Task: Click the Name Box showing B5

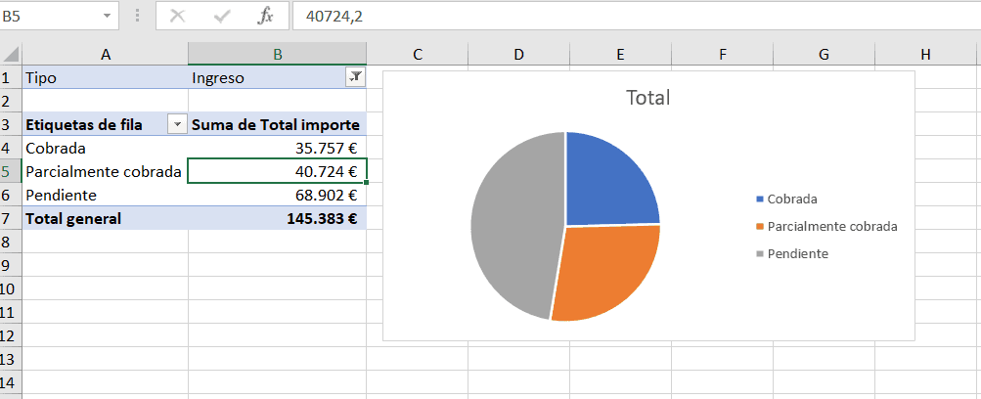Action: coord(50,17)
